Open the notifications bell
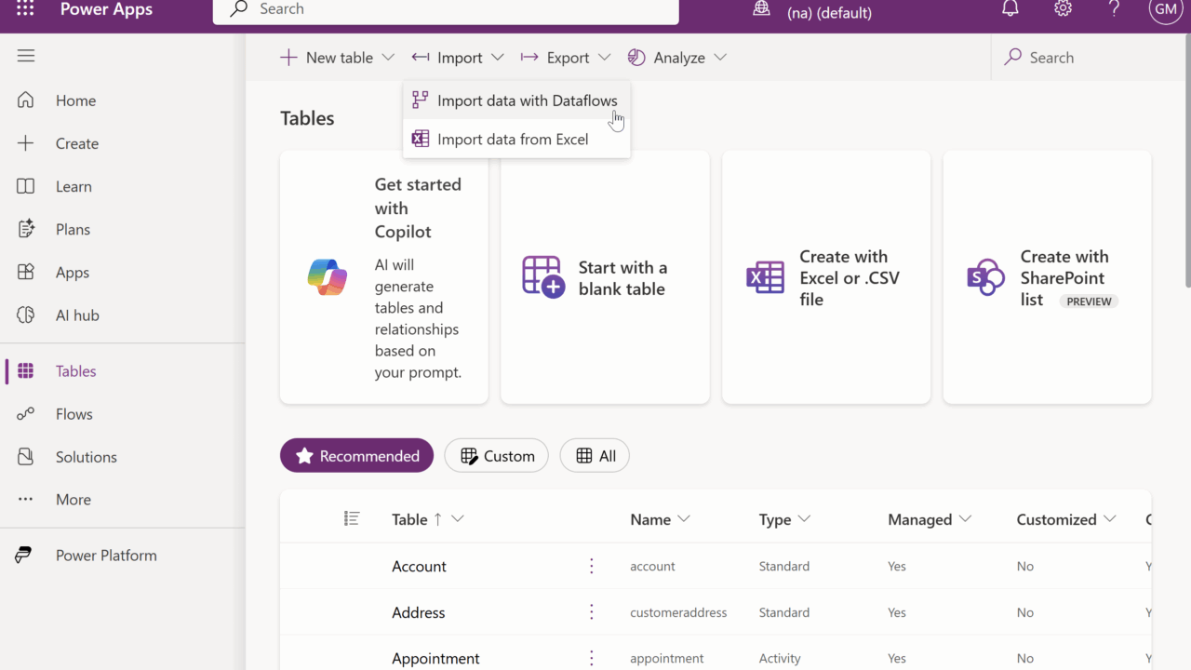The image size is (1191, 670). click(1010, 9)
